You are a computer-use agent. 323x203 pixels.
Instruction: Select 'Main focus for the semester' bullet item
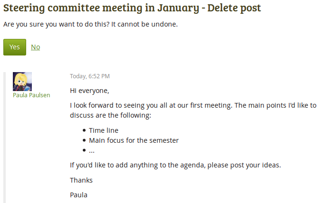click(x=134, y=140)
